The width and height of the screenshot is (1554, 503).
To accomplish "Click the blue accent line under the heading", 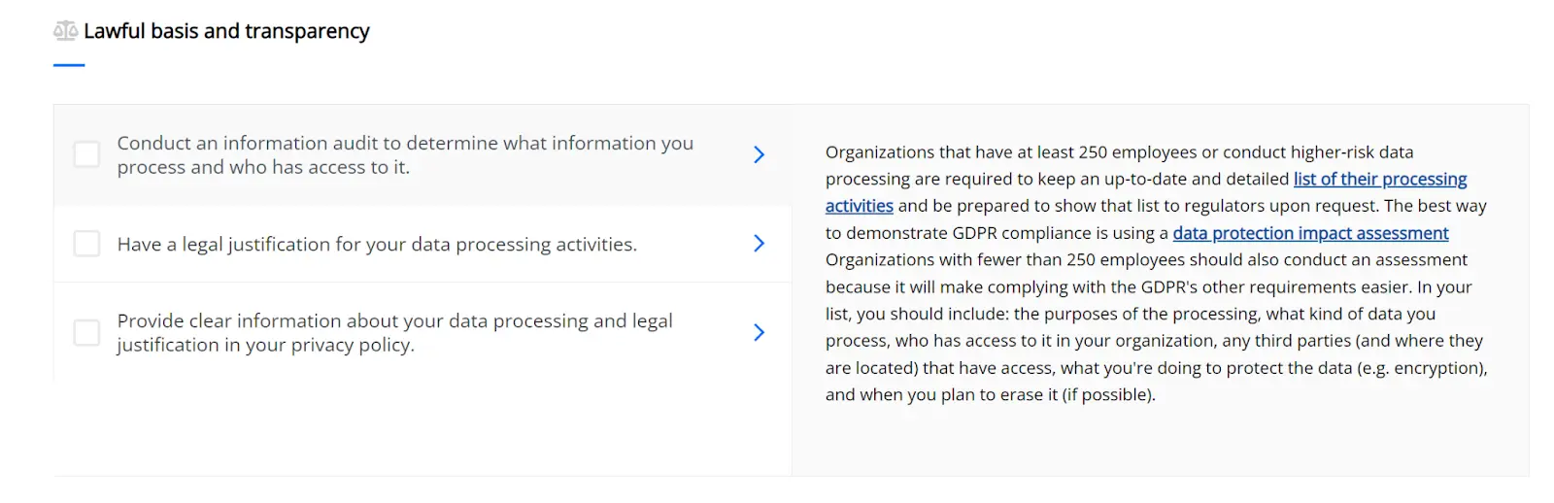I will [x=69, y=65].
